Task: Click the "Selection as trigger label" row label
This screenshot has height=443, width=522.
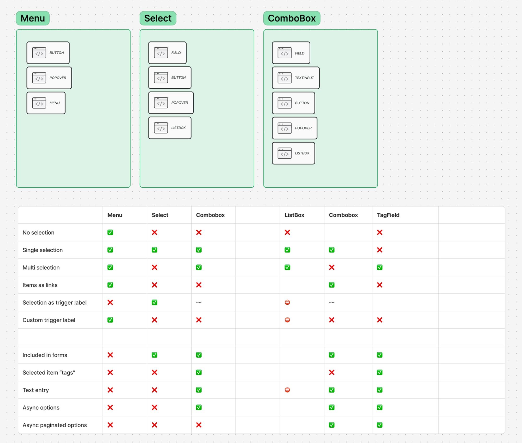Action: click(54, 303)
